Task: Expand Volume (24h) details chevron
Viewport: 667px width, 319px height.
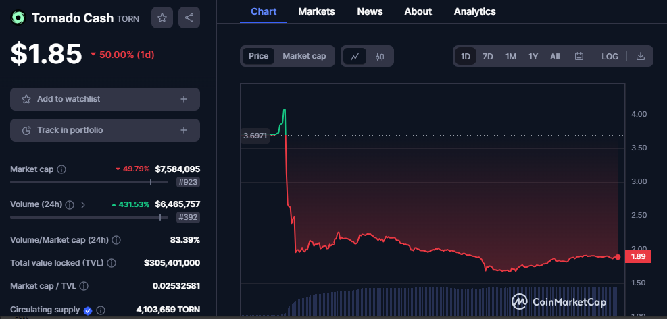Action: 83,205
